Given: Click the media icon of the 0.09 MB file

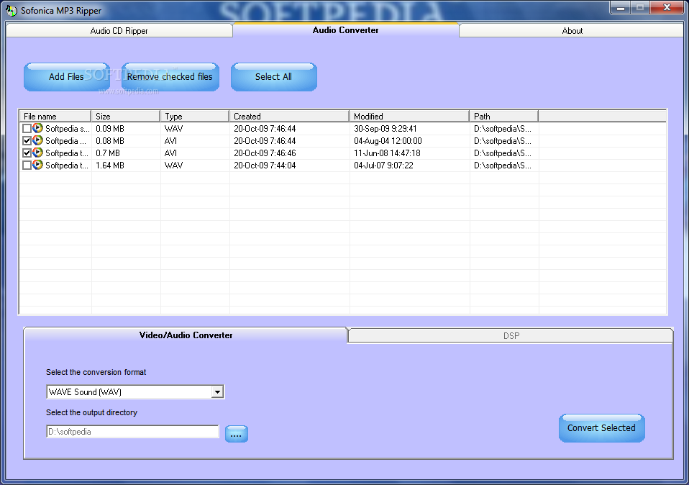Looking at the screenshot, I should click(38, 128).
